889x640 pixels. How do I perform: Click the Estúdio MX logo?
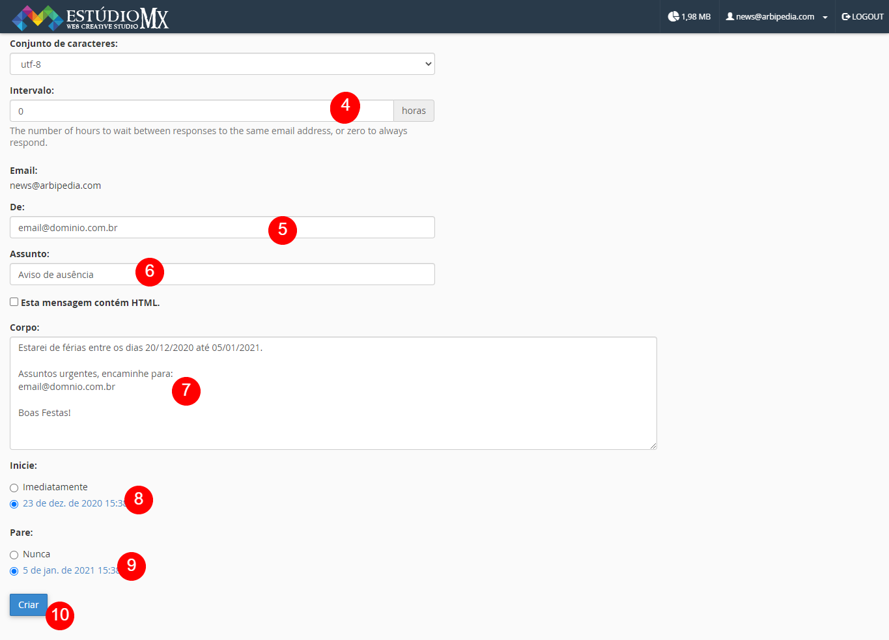pos(90,18)
